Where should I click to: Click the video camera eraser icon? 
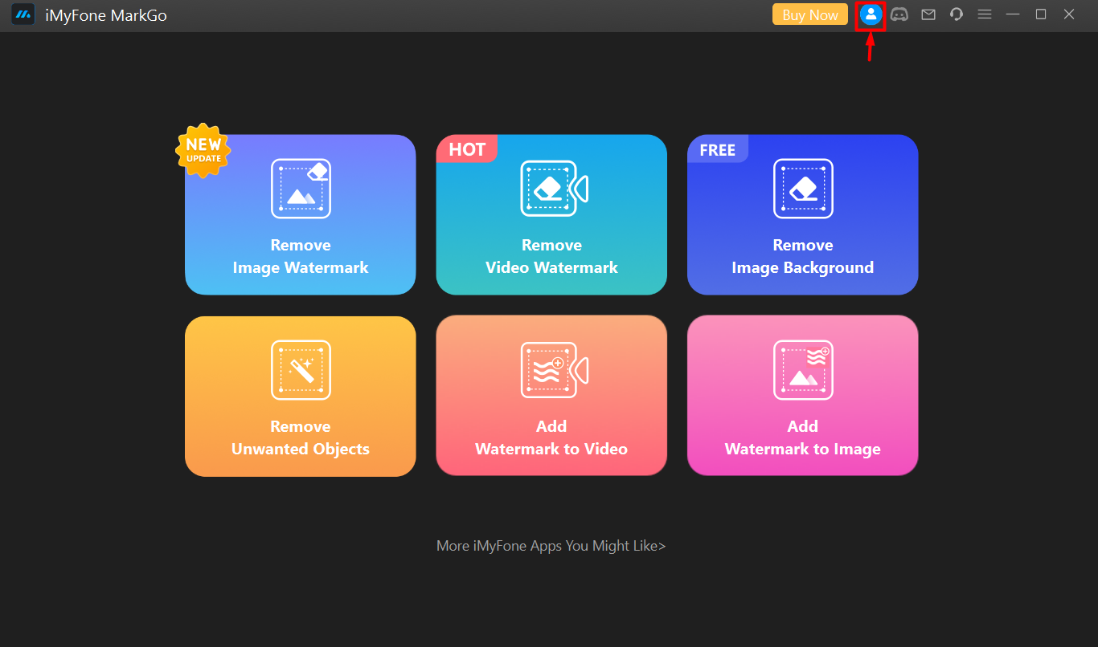point(554,189)
